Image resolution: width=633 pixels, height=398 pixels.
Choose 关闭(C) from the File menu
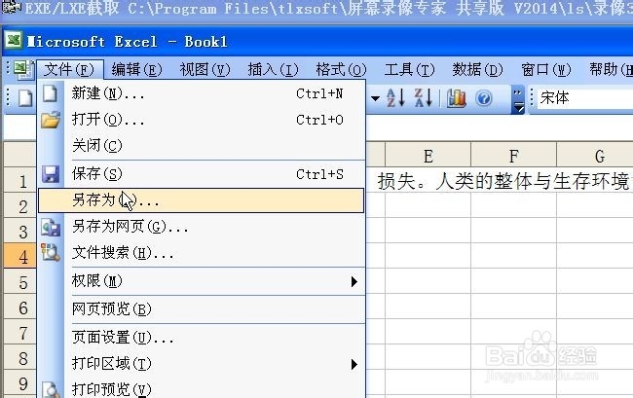click(x=202, y=146)
